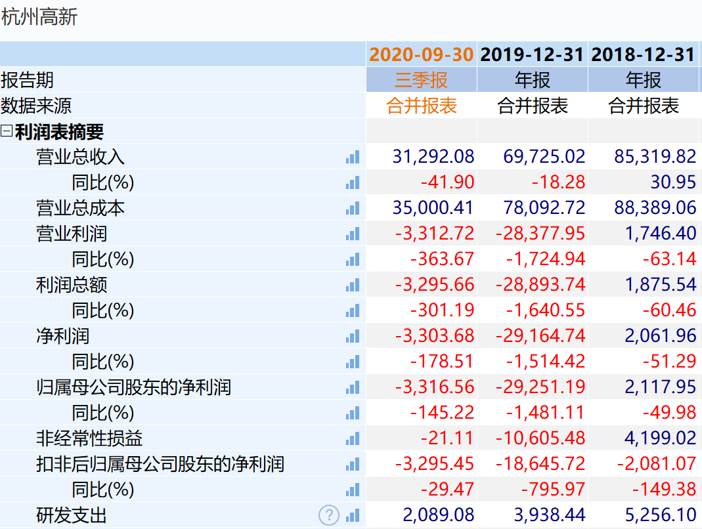Screen dimensions: 702x529
Task: Open bar chart icon for 利润总额
Action: 353,285
